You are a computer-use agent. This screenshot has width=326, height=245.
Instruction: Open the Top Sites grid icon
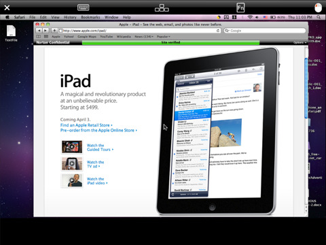coord(46,37)
